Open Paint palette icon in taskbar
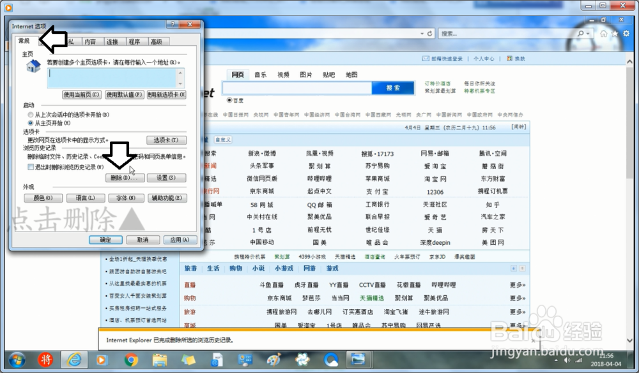The width and height of the screenshot is (639, 373). tap(273, 360)
